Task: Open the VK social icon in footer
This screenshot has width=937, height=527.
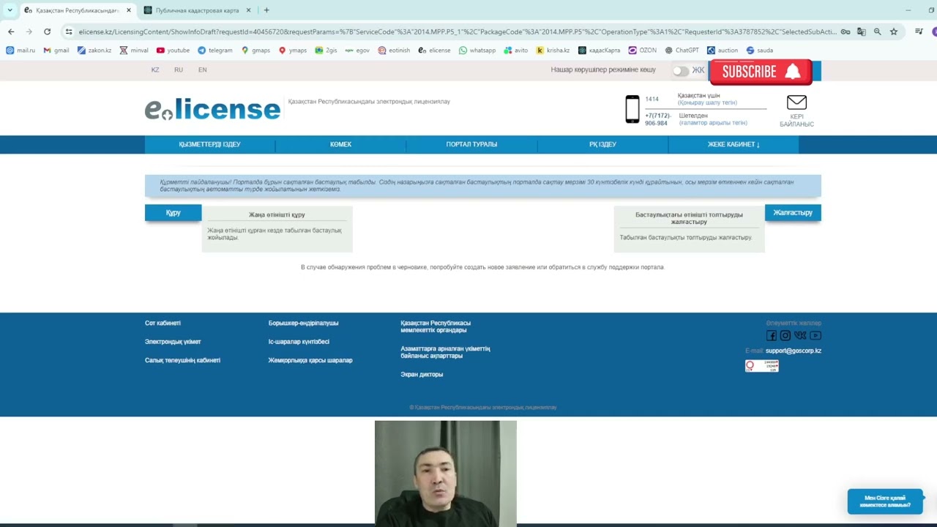Action: click(800, 335)
